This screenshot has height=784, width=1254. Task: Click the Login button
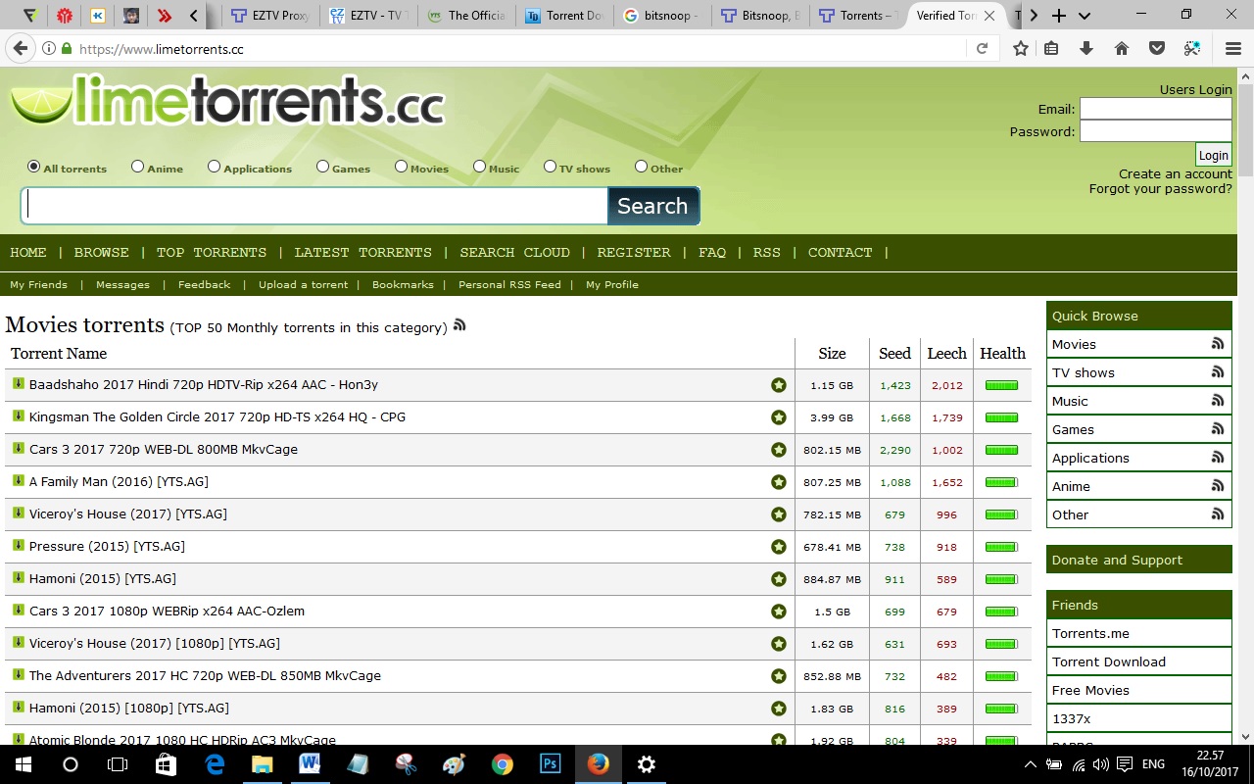(x=1213, y=155)
